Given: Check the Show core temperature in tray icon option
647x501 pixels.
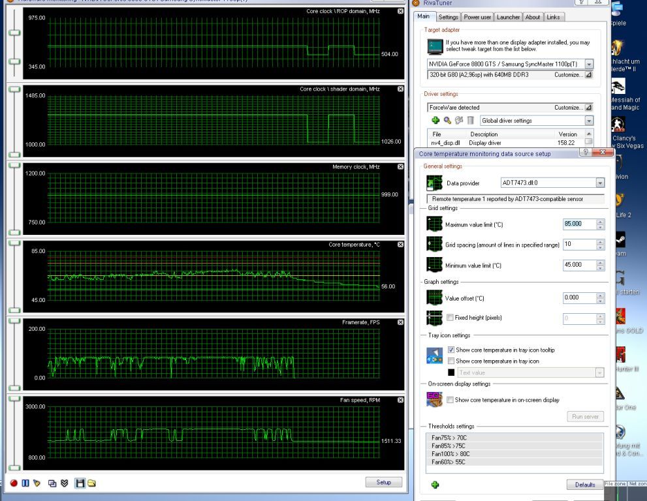Looking at the screenshot, I should coord(451,361).
